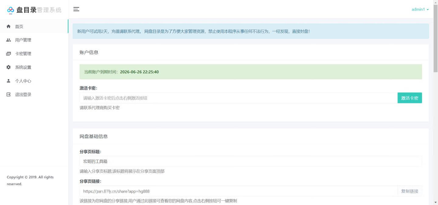Select 用户管理 in the sidebar menu
438x205 pixels.
[x=23, y=40]
